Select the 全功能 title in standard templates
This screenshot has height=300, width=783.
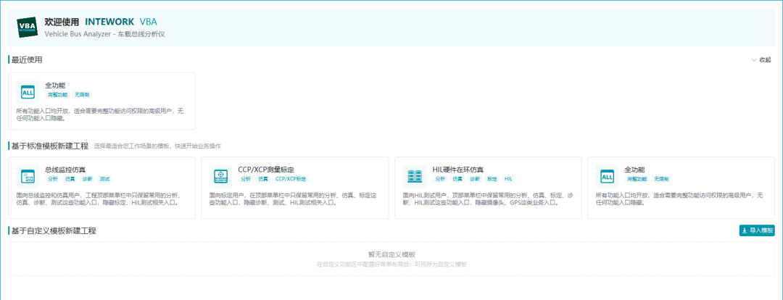click(634, 170)
